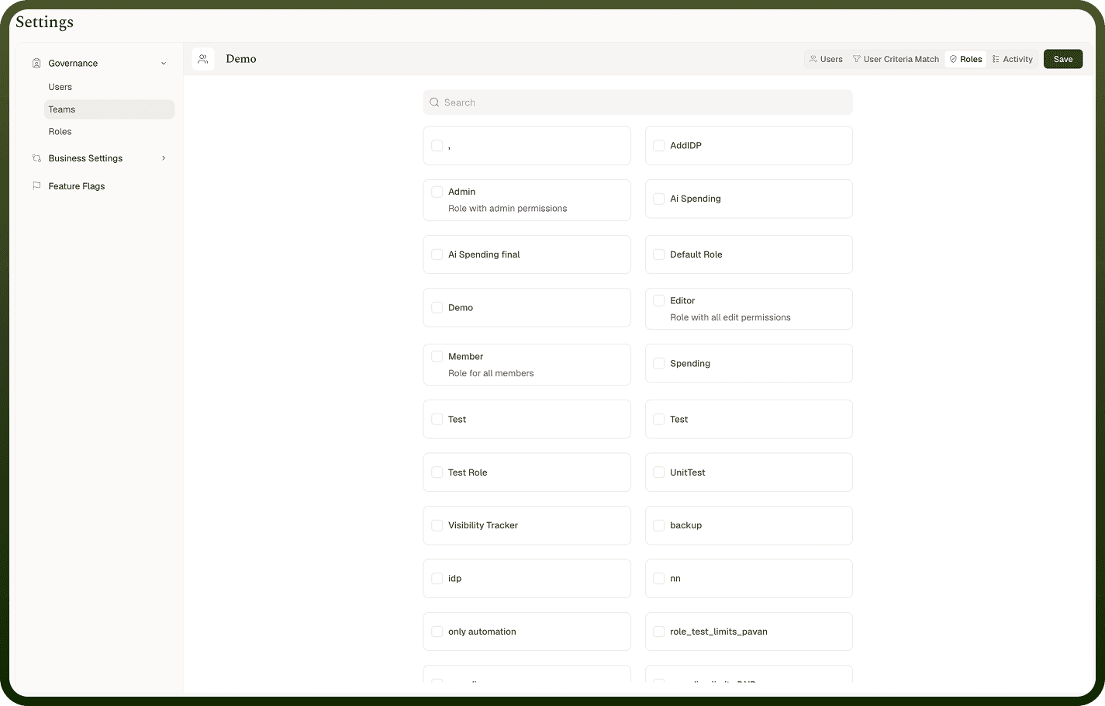Screen dimensions: 1105x706
Task: Toggle the Editor role checkbox
Action: pos(659,300)
